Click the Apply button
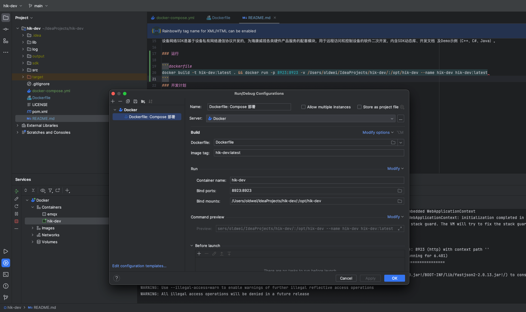 point(370,278)
